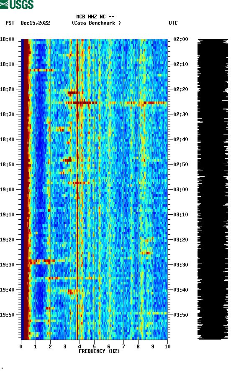Click the 02:10 UTC time label
The image size is (231, 373).
pos(181,64)
